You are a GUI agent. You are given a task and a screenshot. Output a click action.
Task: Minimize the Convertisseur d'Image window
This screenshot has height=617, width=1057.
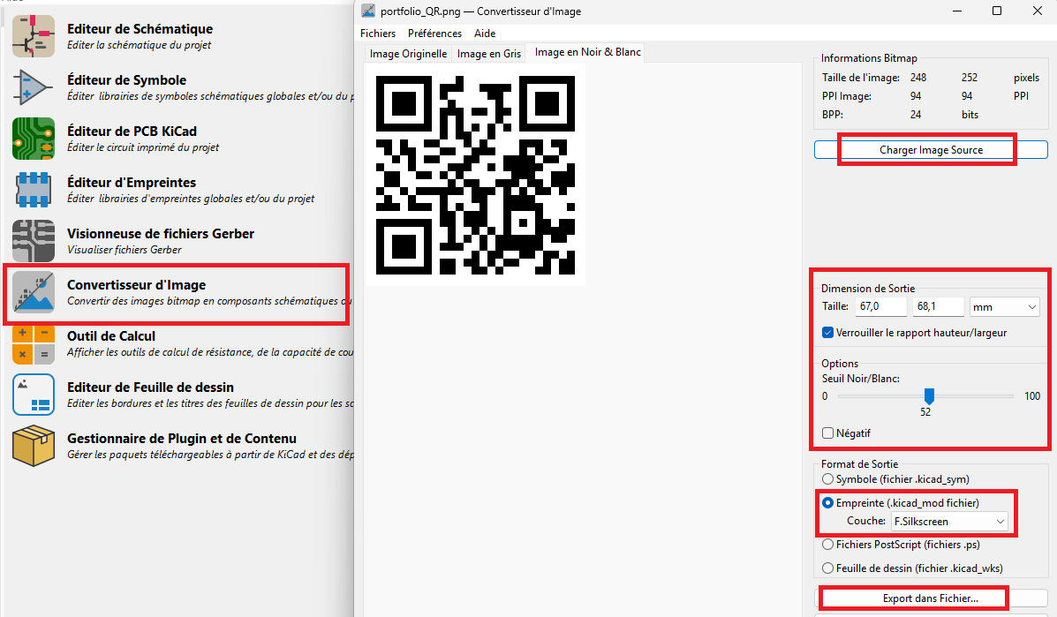click(x=957, y=11)
